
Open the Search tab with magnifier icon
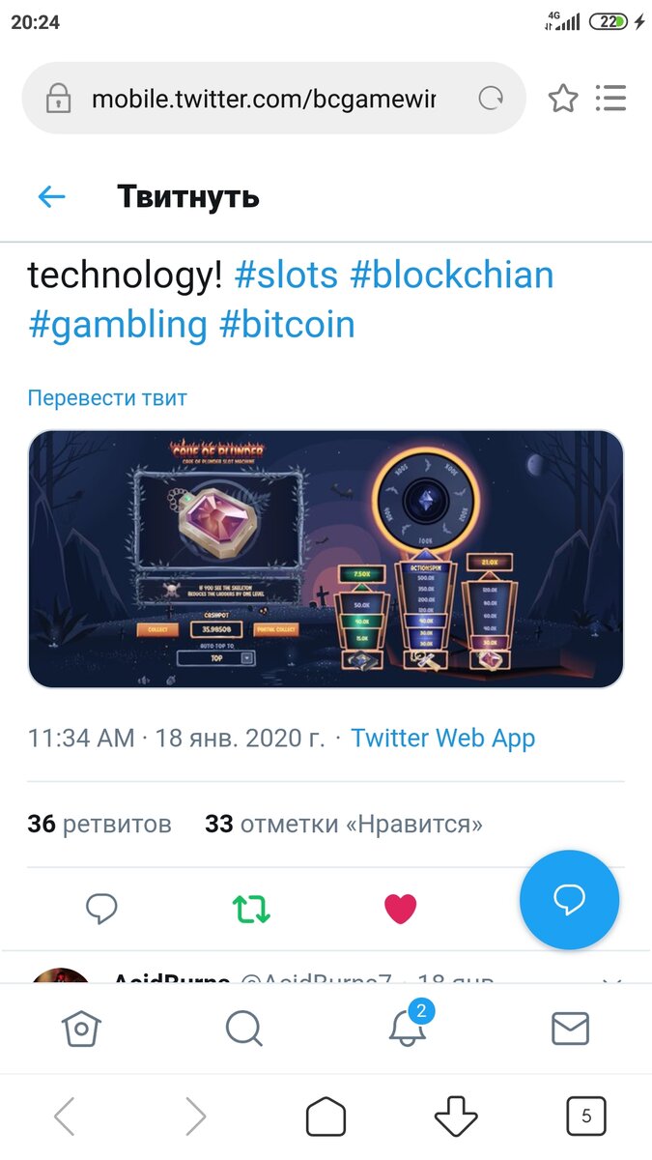point(243,1029)
